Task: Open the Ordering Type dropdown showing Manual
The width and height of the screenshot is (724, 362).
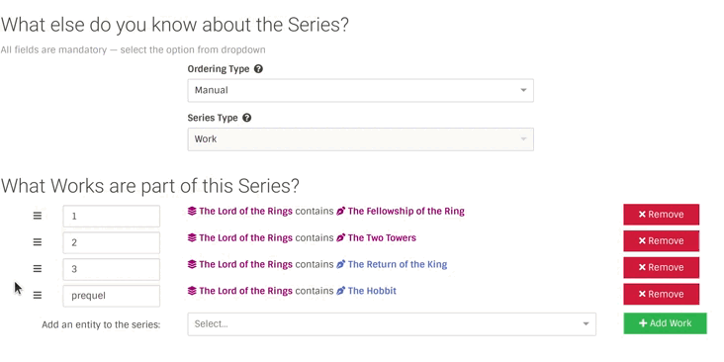Action: click(361, 91)
